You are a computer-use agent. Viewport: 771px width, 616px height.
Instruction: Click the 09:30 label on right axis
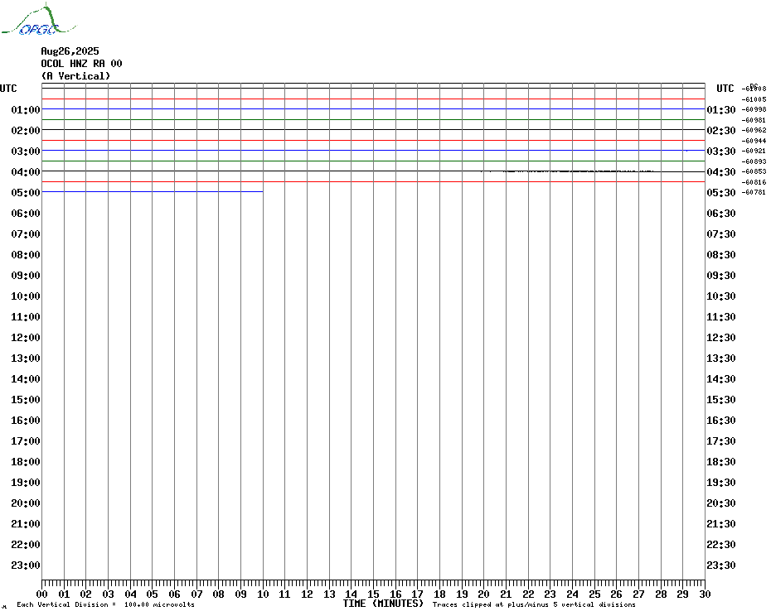(x=721, y=275)
